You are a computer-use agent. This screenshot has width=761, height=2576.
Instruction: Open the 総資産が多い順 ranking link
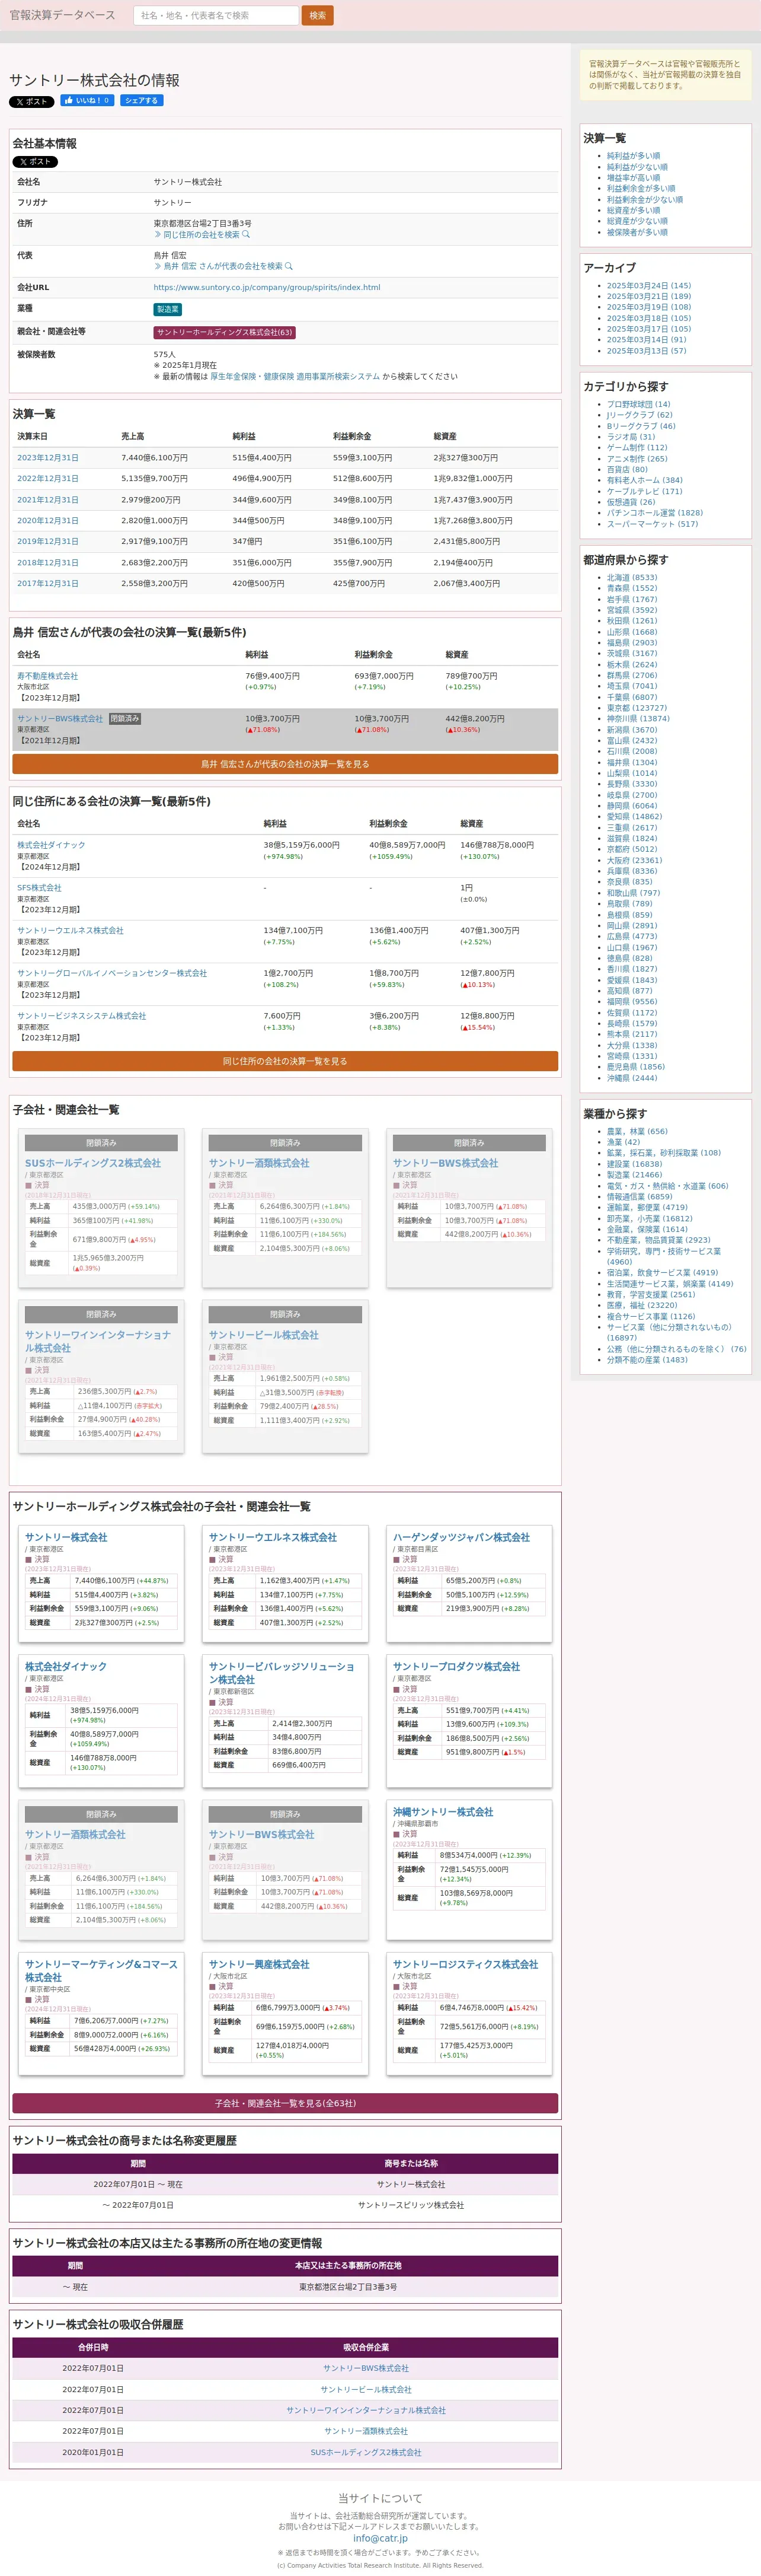[x=633, y=211]
